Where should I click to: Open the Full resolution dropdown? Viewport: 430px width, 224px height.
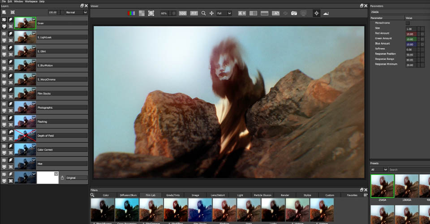224,13
